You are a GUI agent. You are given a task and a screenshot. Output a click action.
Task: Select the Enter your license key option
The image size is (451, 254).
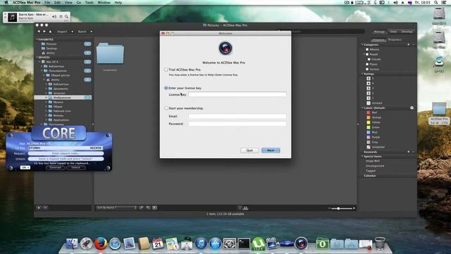(x=166, y=87)
